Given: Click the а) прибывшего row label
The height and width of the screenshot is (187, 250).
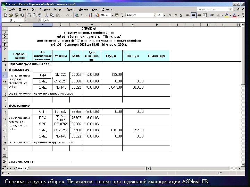Looking at the screenshot, I should 19,70.
